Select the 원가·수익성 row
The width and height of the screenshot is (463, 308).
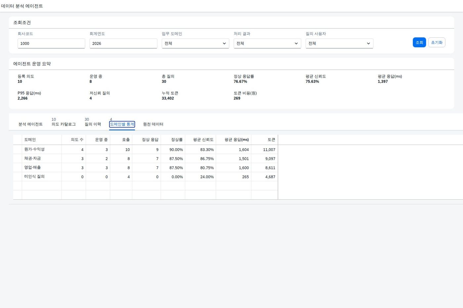[146, 150]
